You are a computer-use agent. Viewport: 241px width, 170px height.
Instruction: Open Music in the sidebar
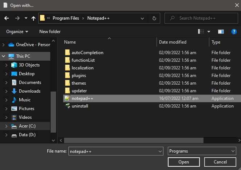25,100
